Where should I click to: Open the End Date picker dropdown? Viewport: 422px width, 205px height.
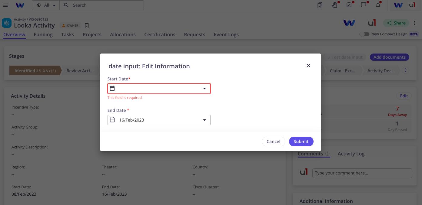pos(204,120)
